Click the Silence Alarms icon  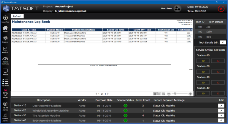coord(5,115)
